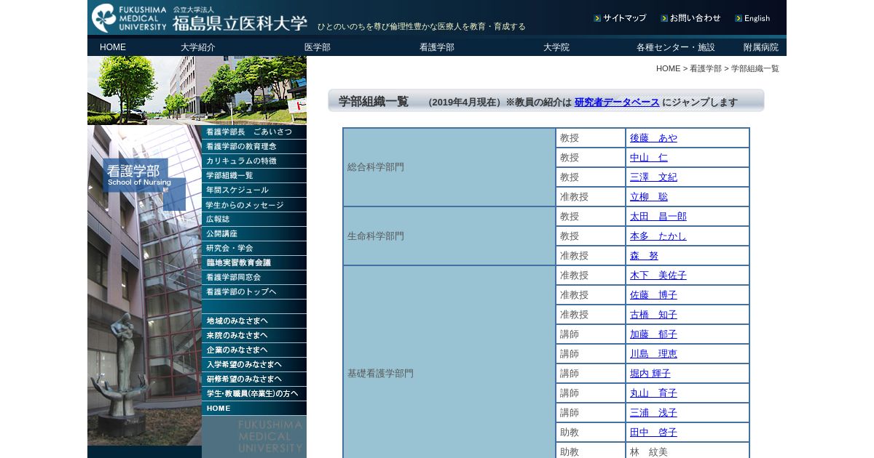Open 広報誌 in the sidebar
874x458 pixels.
[x=254, y=220]
